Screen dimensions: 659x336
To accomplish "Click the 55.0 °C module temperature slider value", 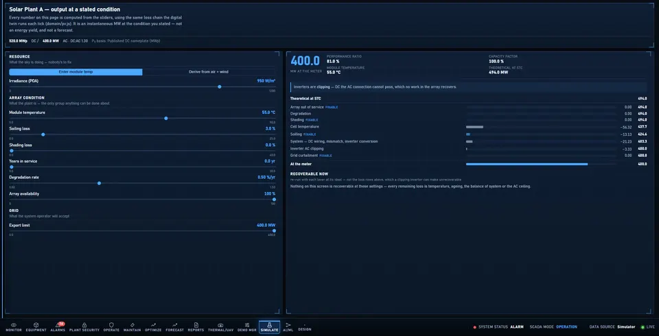I will tap(268, 112).
